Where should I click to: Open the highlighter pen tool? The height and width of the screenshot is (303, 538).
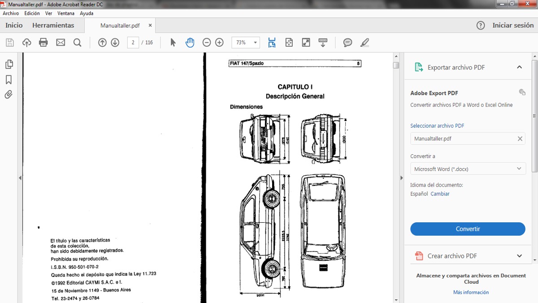[364, 43]
